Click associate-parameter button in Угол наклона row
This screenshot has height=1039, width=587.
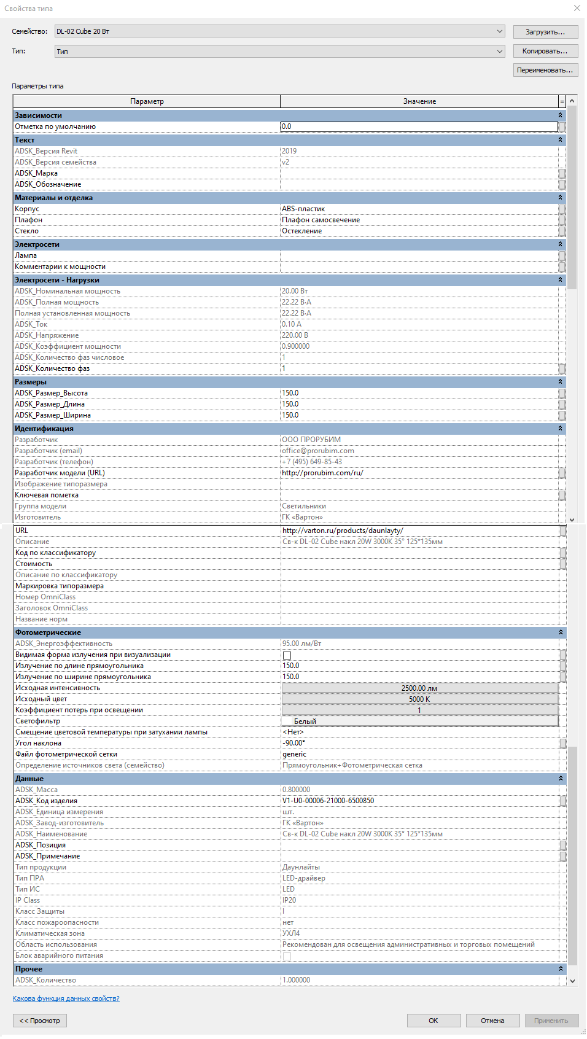point(562,743)
